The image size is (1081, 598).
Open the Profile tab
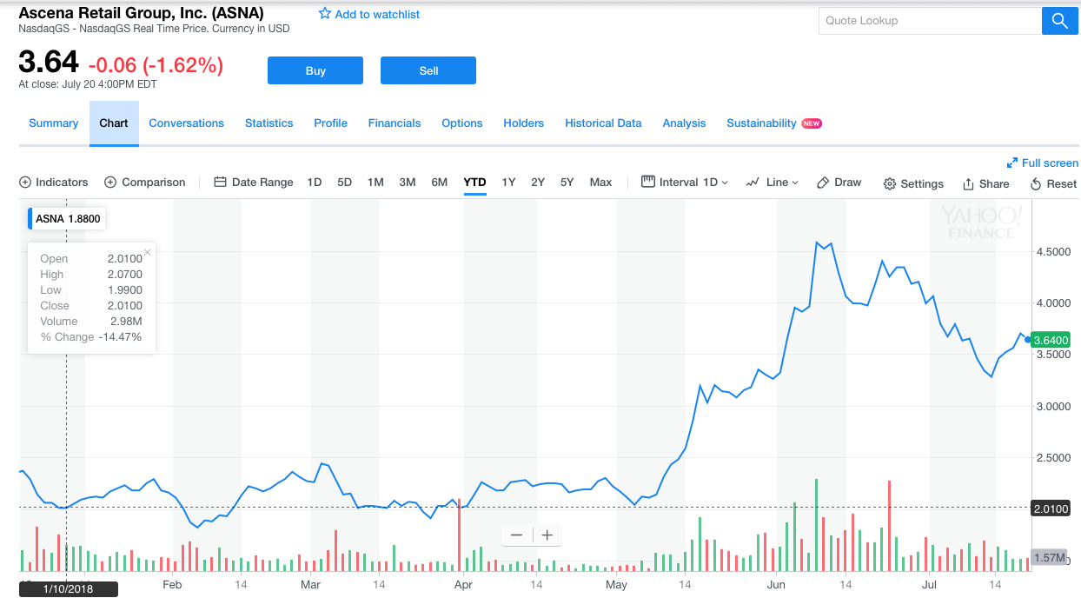pyautogui.click(x=331, y=123)
